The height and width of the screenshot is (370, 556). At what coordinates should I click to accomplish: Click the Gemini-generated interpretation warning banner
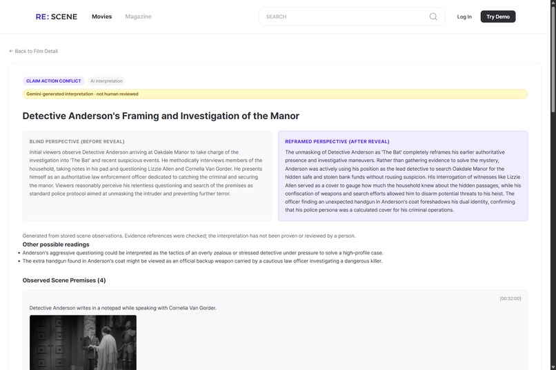click(x=275, y=94)
